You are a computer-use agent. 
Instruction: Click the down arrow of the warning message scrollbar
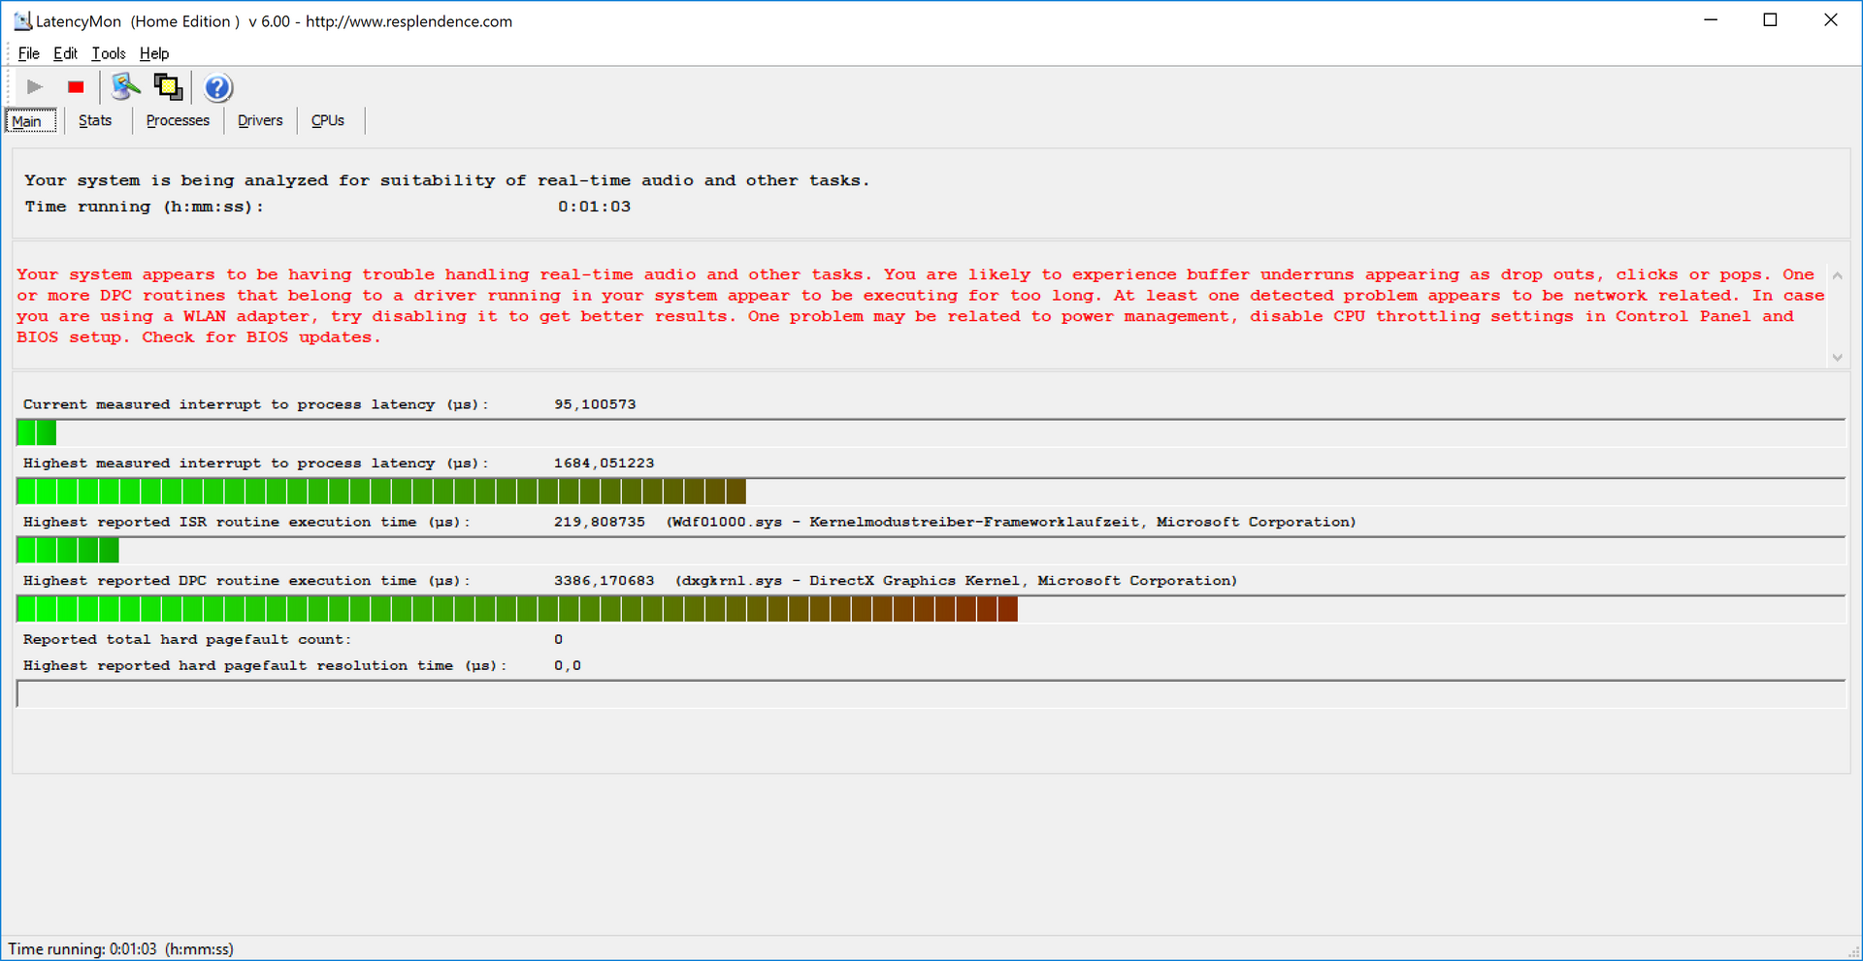pos(1837,358)
